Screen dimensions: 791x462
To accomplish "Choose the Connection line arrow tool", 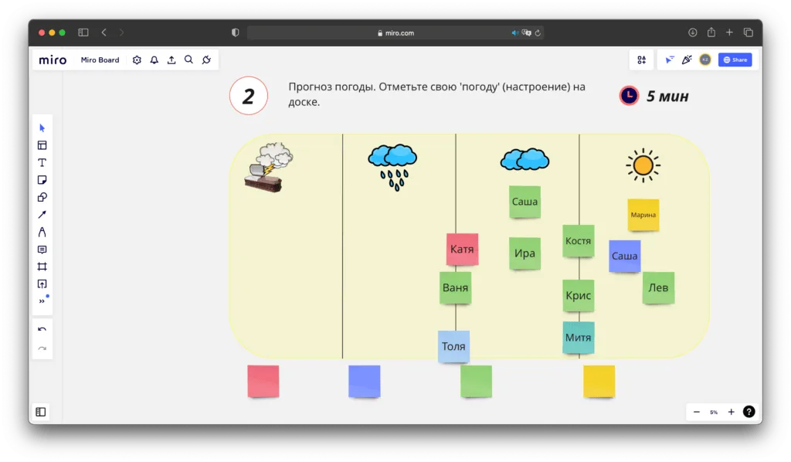I will pyautogui.click(x=42, y=214).
